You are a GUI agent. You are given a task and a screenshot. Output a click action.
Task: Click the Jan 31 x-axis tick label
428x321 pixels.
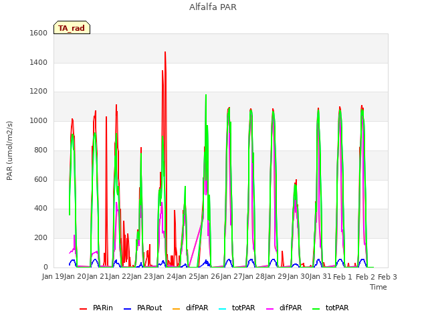coord(320,277)
